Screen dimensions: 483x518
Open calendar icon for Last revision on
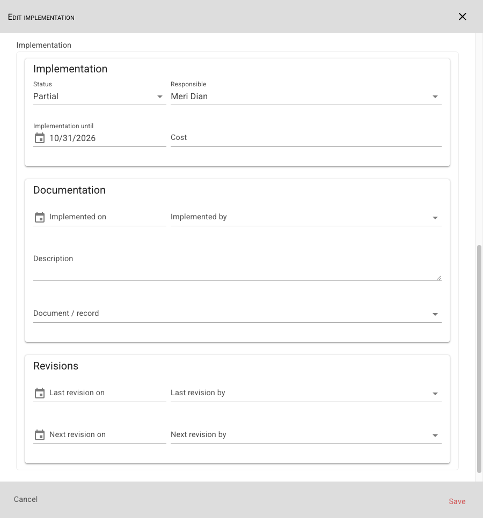(40, 393)
